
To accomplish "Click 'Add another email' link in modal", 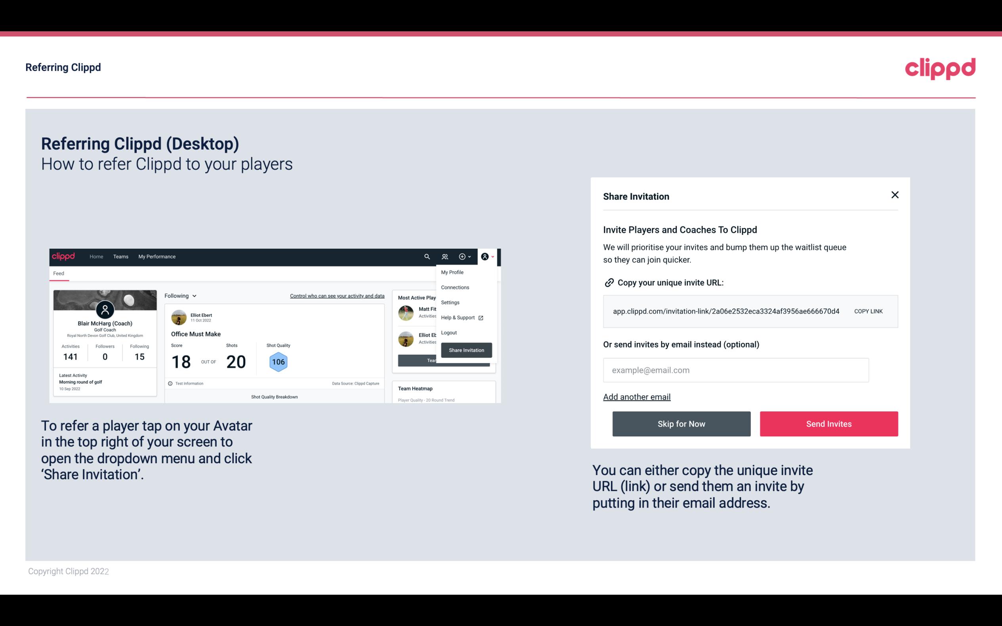I will (x=637, y=397).
